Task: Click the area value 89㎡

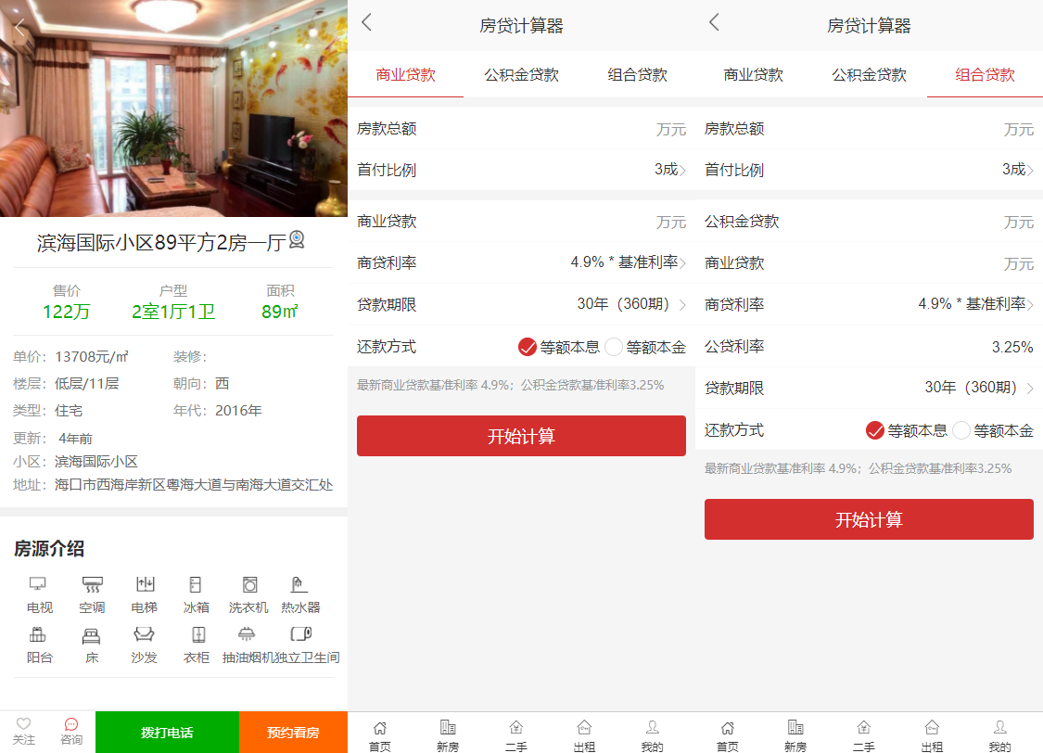Action: pyautogui.click(x=280, y=312)
